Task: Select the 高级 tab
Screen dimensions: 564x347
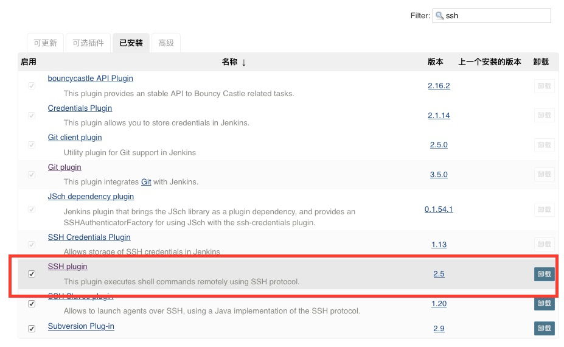Action: [166, 43]
